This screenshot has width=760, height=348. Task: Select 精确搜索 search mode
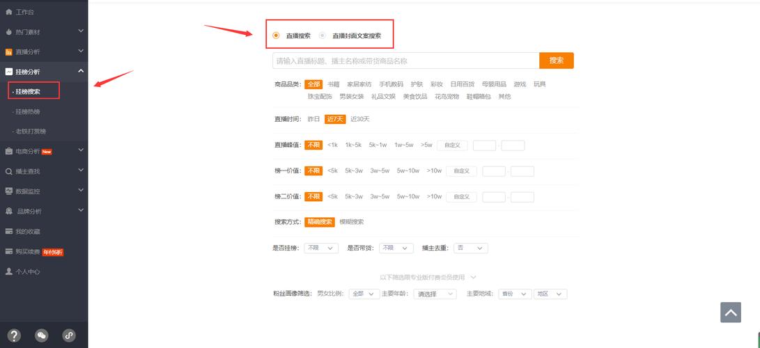[320, 222]
